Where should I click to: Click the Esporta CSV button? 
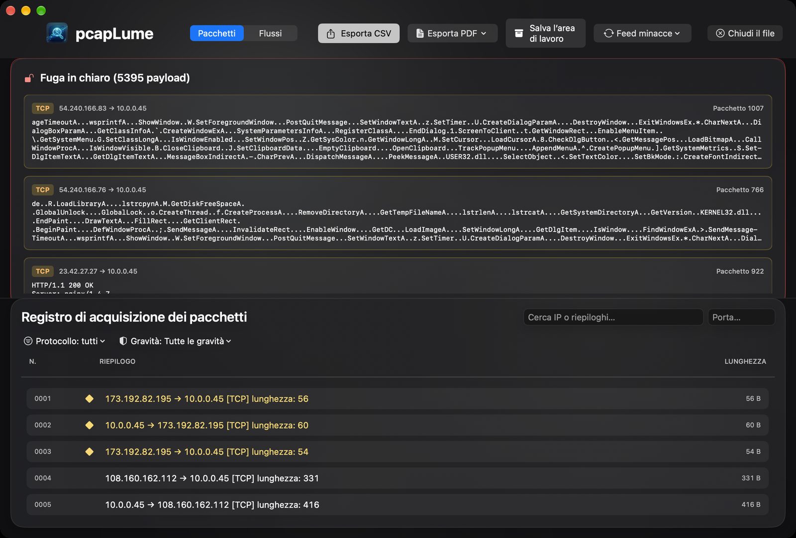pyautogui.click(x=359, y=33)
